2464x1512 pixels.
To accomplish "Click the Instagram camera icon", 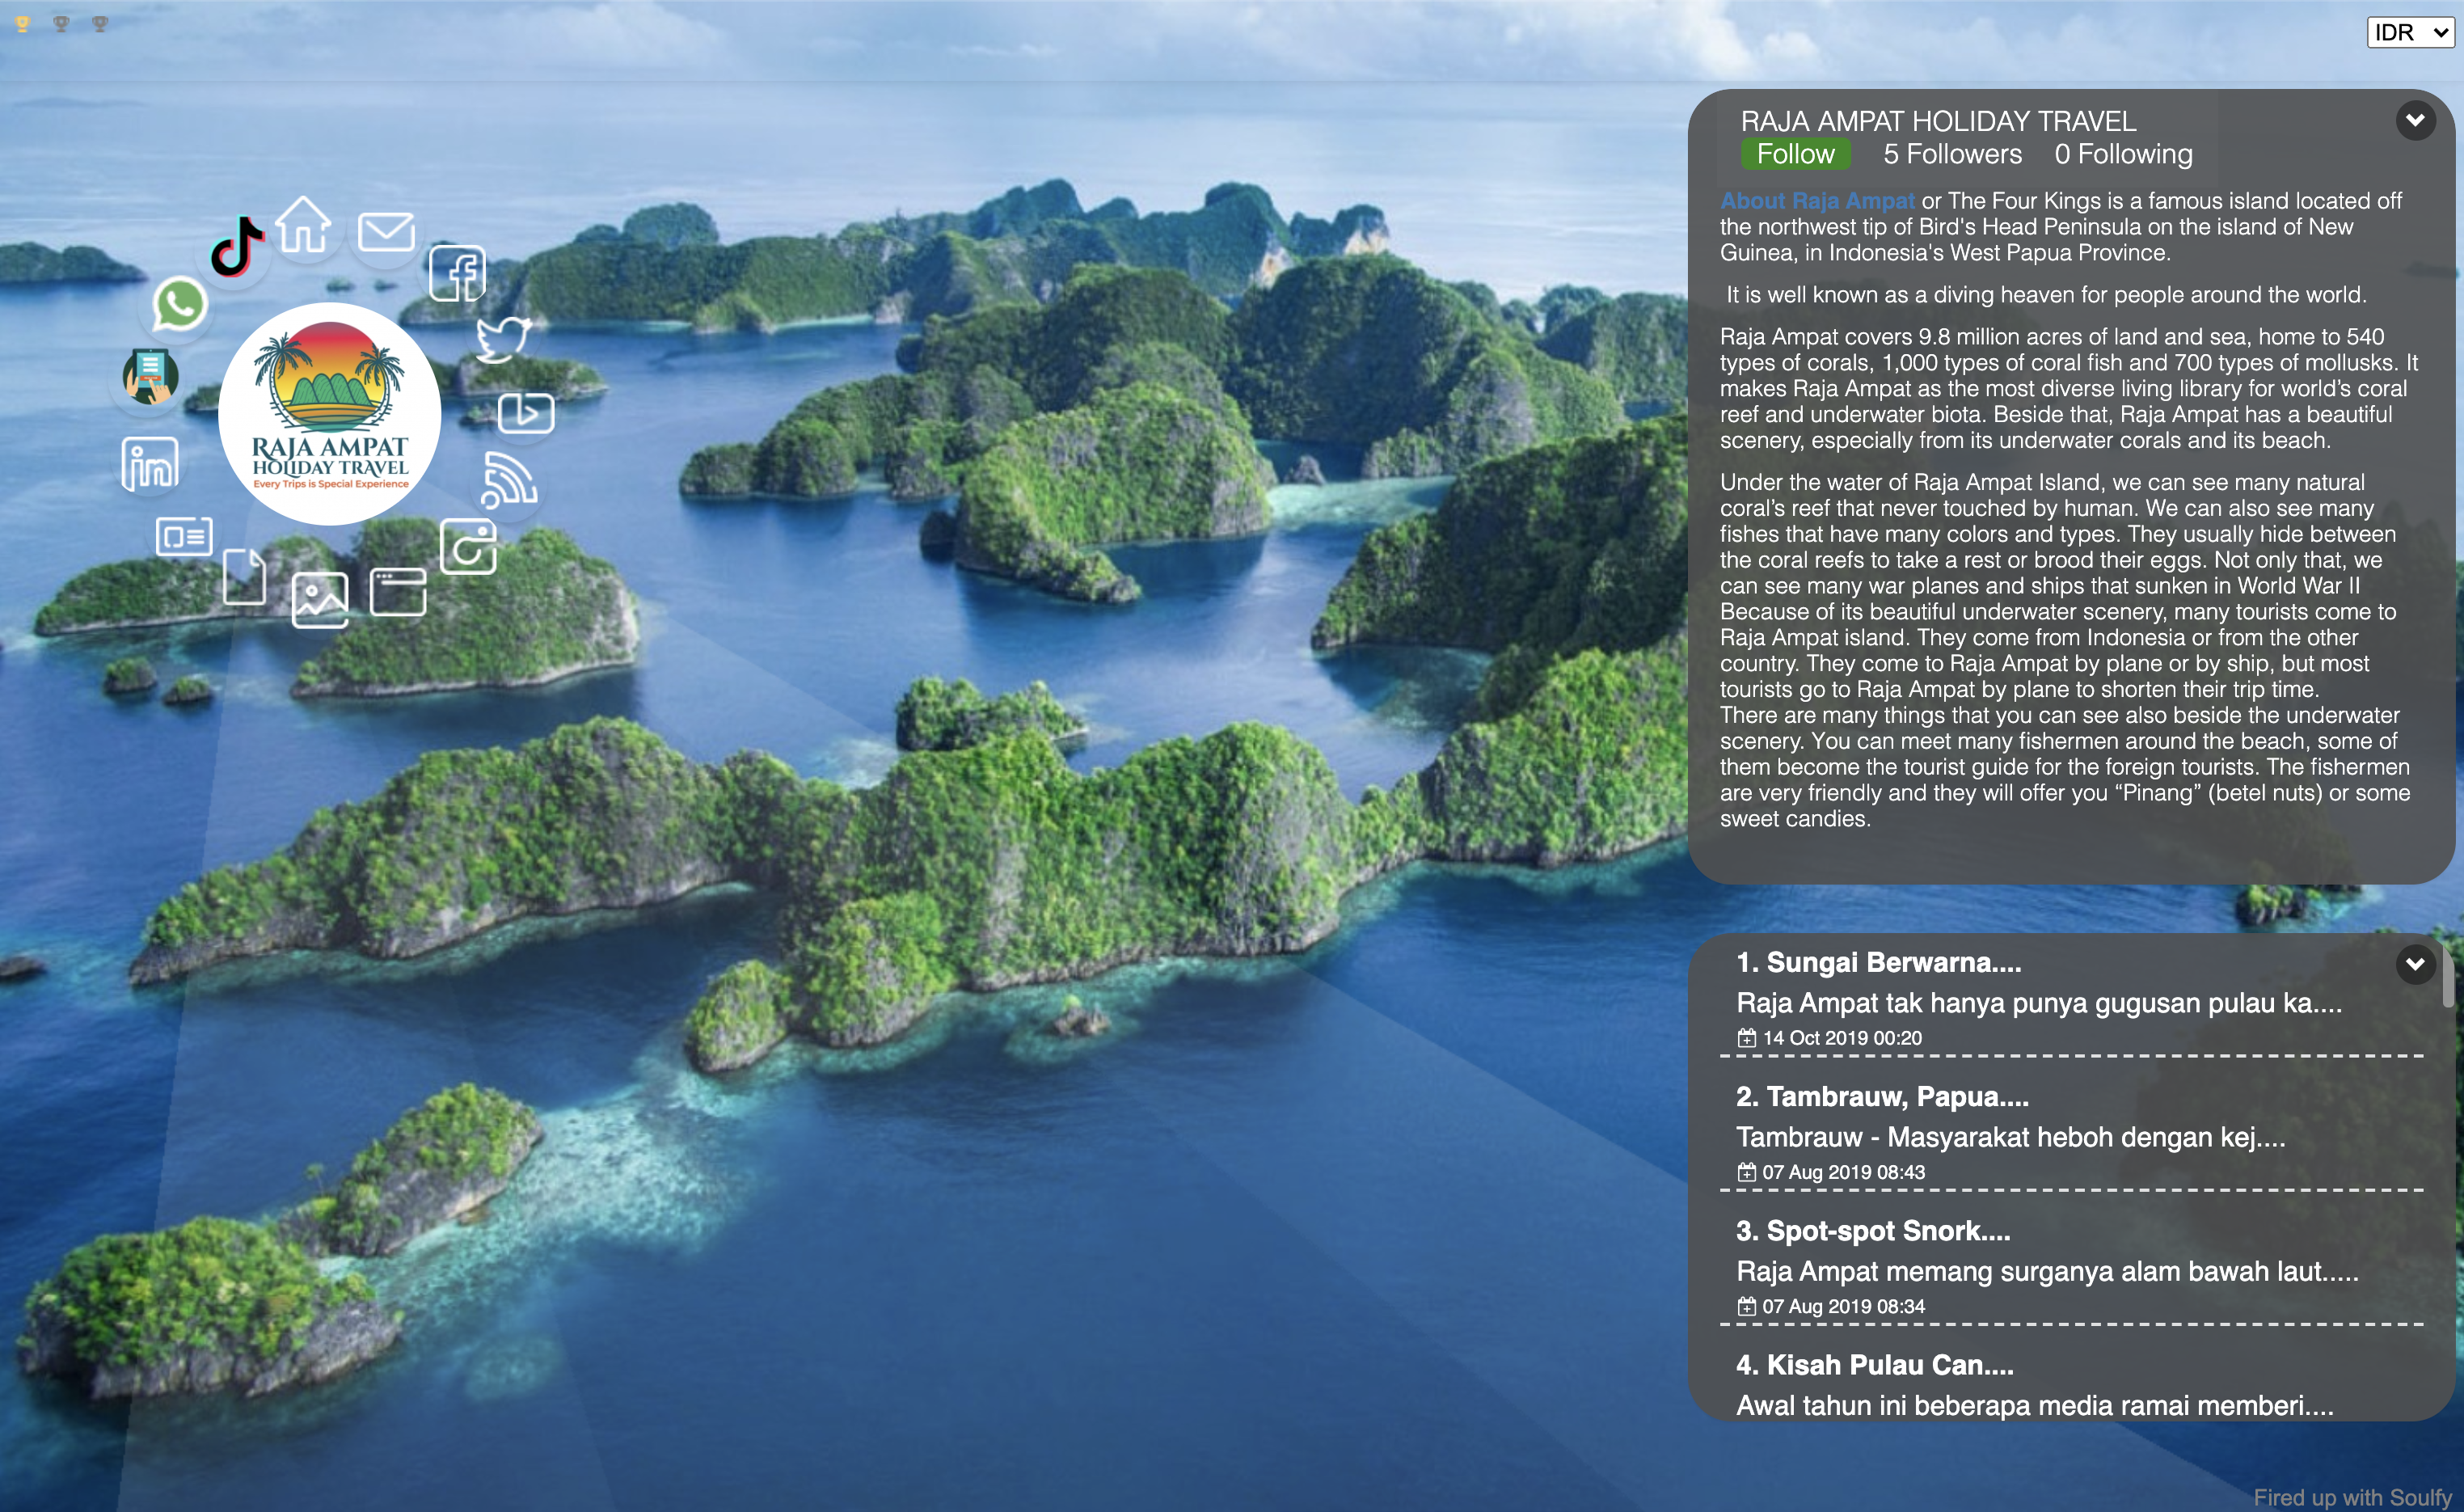I will coord(468,547).
